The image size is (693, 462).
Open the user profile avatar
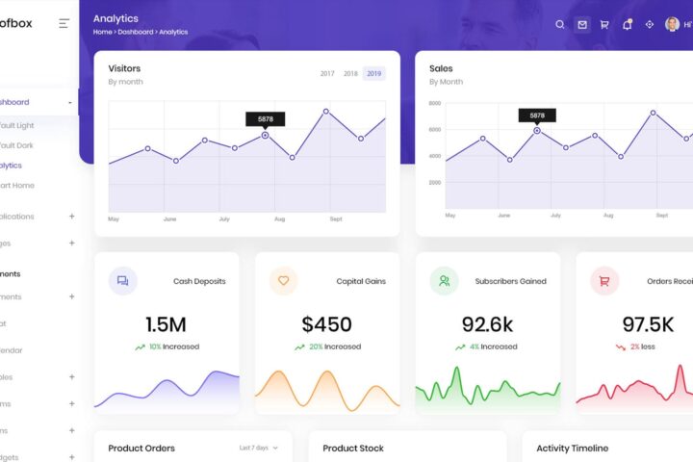point(672,25)
